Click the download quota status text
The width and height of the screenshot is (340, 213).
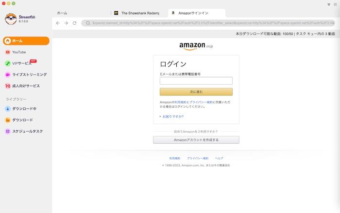286,34
